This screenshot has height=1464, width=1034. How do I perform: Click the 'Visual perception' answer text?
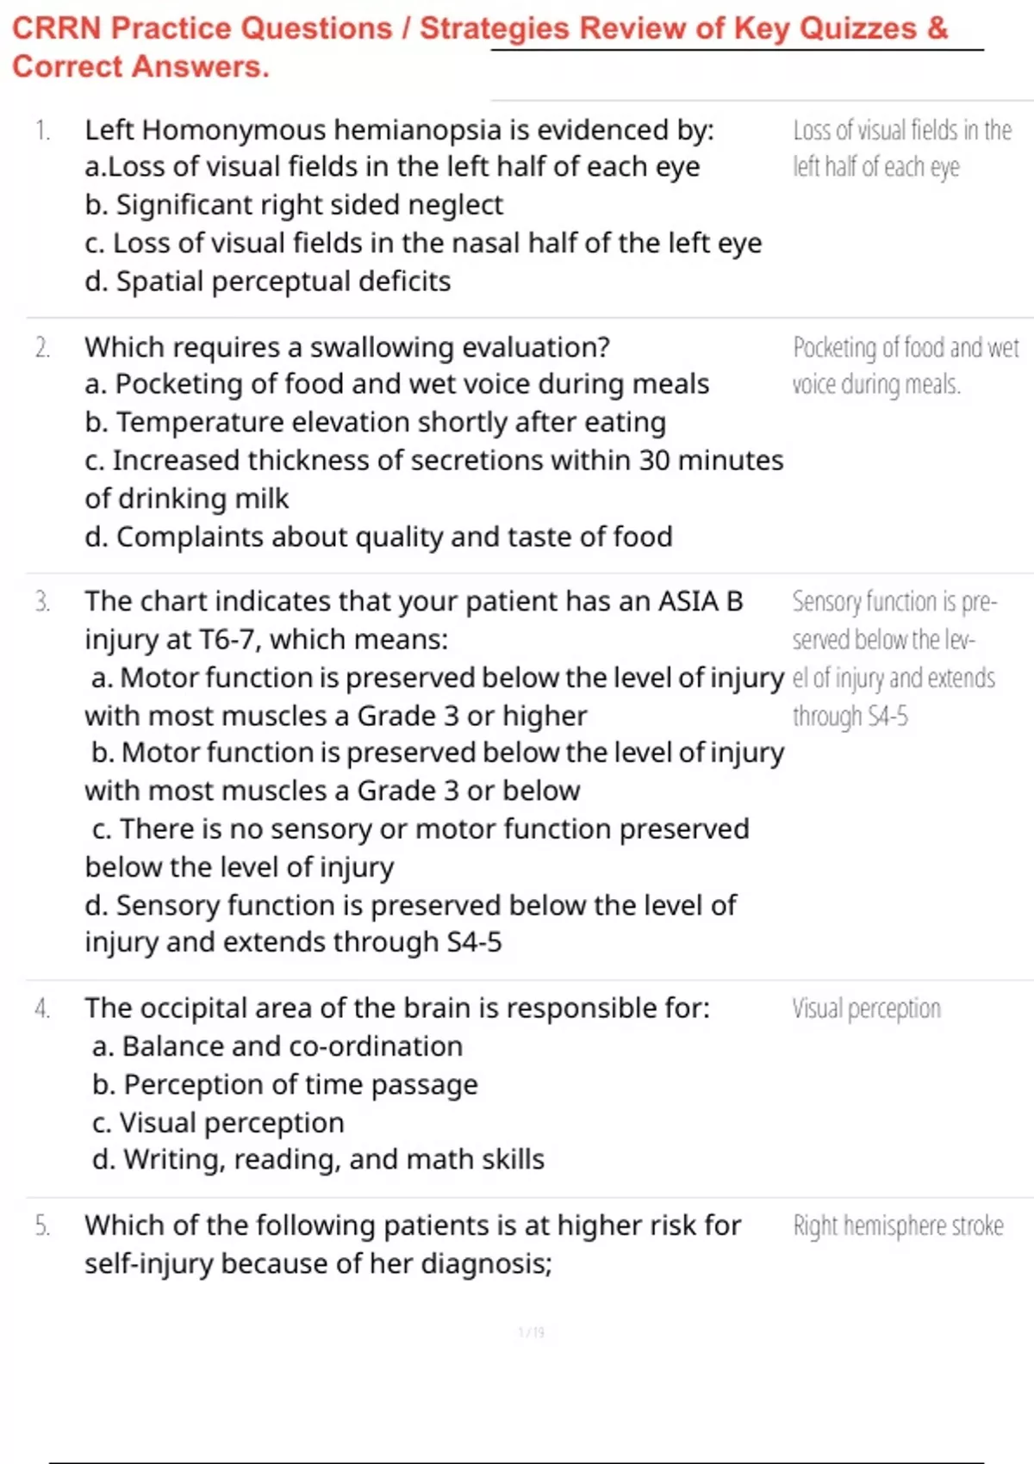pyautogui.click(x=867, y=1008)
